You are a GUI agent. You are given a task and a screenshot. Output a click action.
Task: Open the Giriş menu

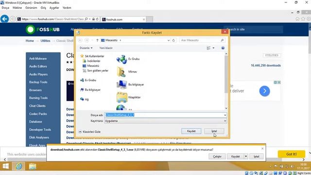tap(43, 8)
